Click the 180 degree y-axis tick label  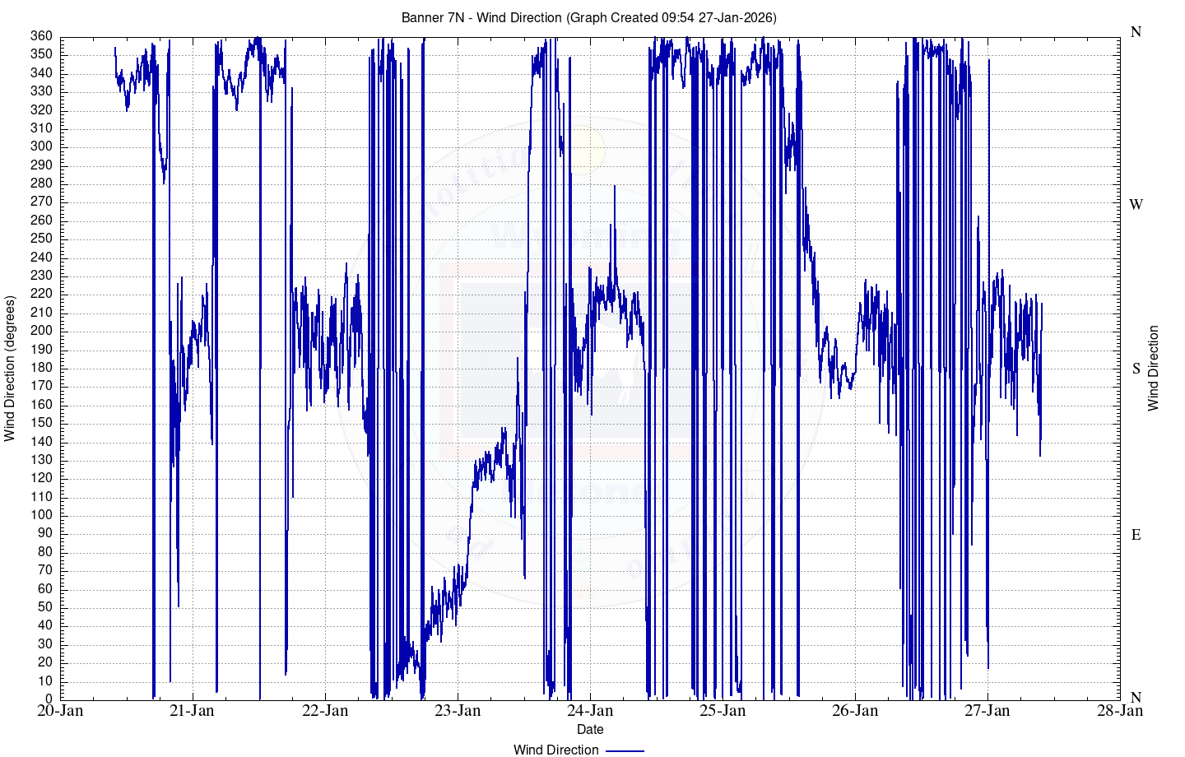[42, 368]
